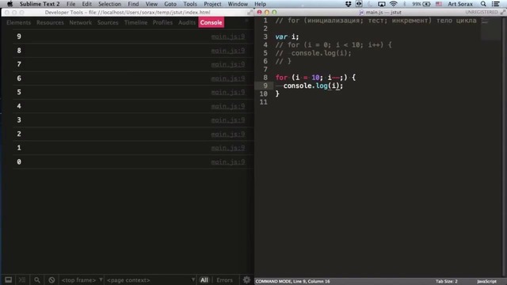Switch to the Network tab
Image resolution: width=507 pixels, height=285 pixels.
[x=81, y=22]
